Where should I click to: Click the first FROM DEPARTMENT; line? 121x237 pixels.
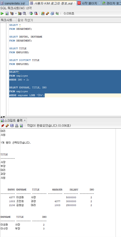(x=21, y=29)
